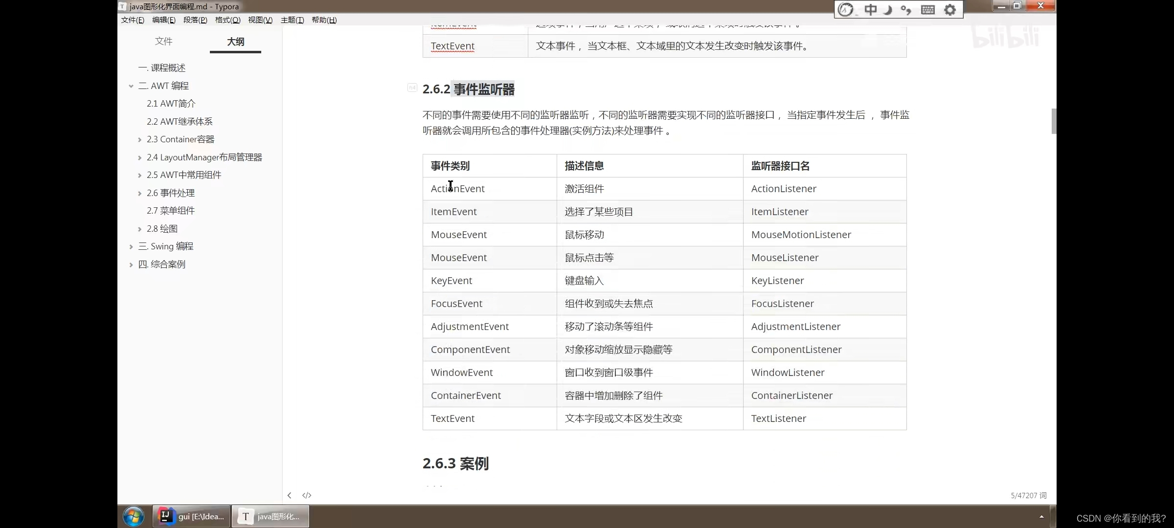The image size is (1174, 528).
Task: Click the vertical scrollbar thumb
Action: coord(1054,121)
